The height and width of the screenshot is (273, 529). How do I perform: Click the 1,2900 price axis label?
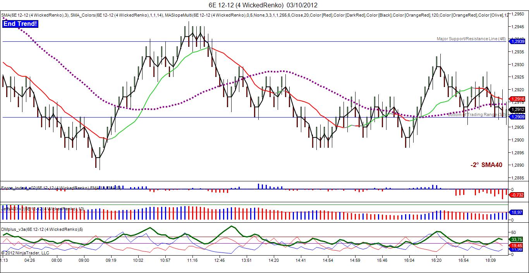click(x=518, y=140)
